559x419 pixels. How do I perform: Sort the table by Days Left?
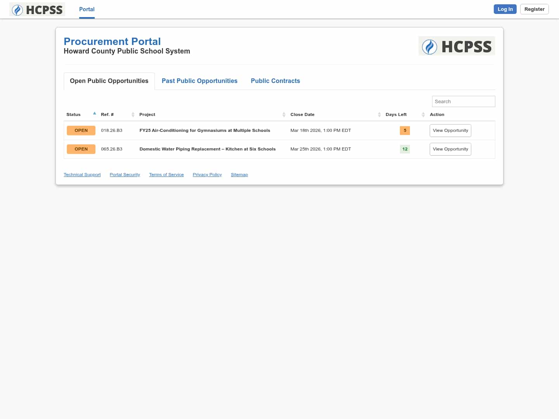(x=423, y=114)
